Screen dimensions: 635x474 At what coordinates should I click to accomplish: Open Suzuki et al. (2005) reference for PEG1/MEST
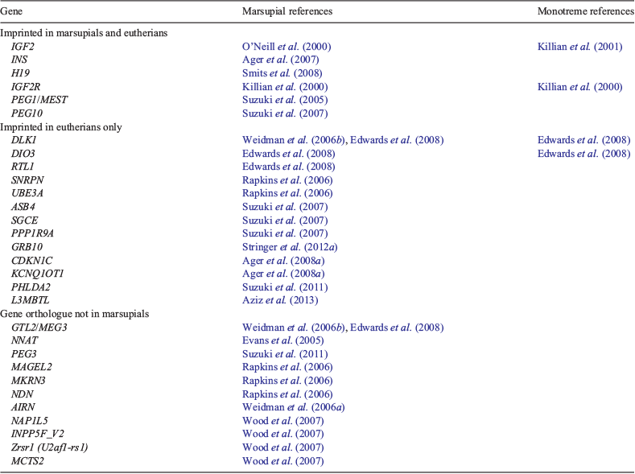[x=285, y=100]
